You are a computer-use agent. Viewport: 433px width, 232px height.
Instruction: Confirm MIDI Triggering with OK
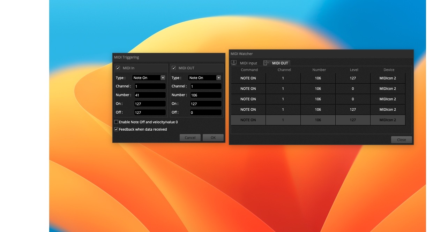[x=213, y=138]
